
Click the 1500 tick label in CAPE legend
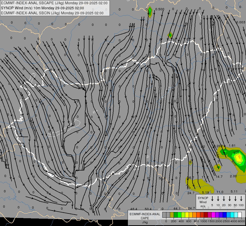pos(211,221)
